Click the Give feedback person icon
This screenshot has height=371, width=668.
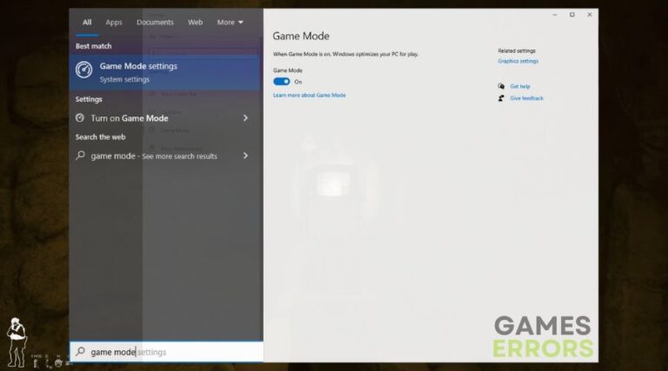(501, 98)
